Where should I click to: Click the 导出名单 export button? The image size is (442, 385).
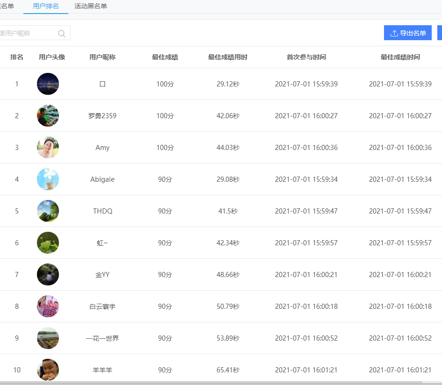point(407,33)
